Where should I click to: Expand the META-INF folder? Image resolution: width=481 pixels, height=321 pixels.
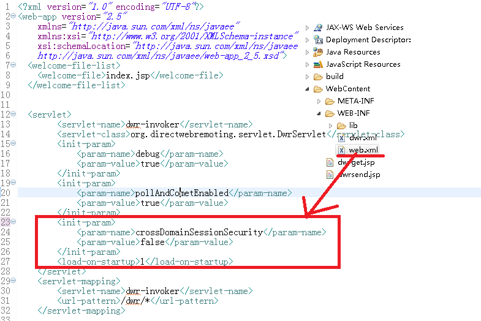click(x=319, y=101)
